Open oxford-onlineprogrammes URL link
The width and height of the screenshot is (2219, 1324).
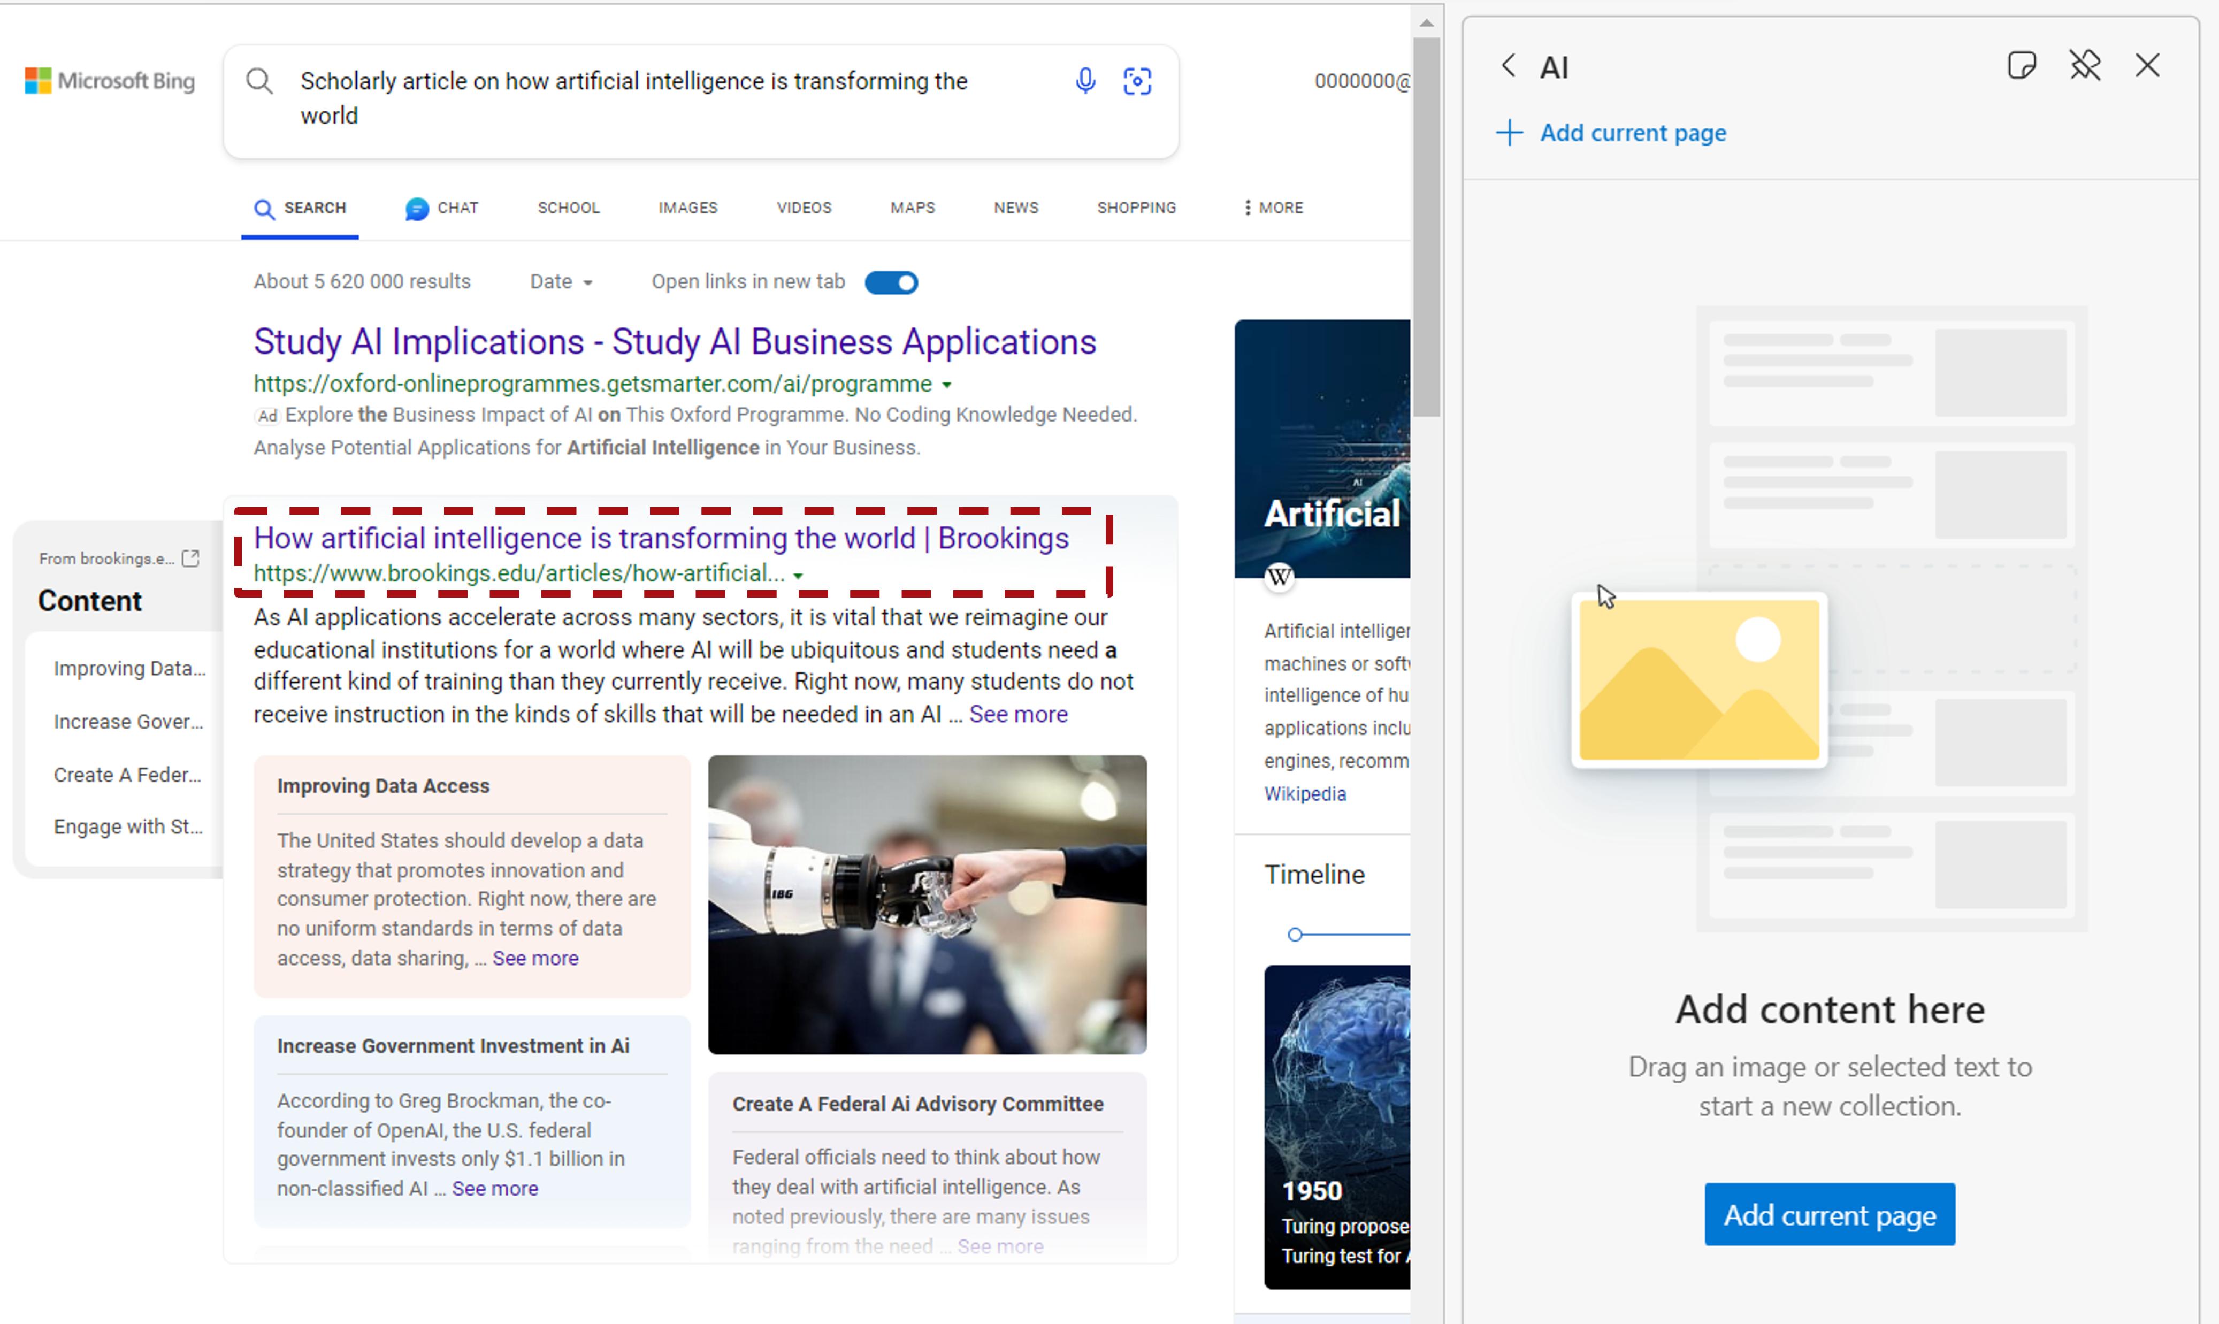click(592, 385)
